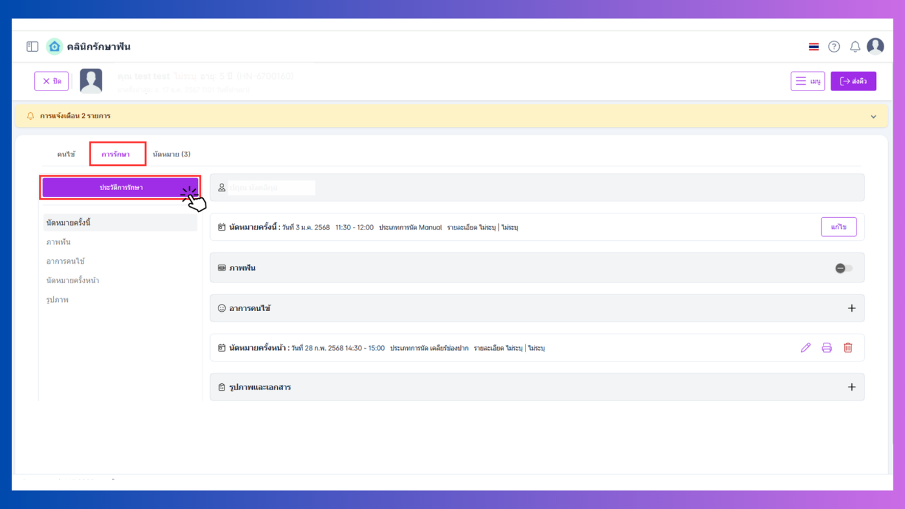Click the คลินิกรักษาฟัน title text

coord(98,47)
